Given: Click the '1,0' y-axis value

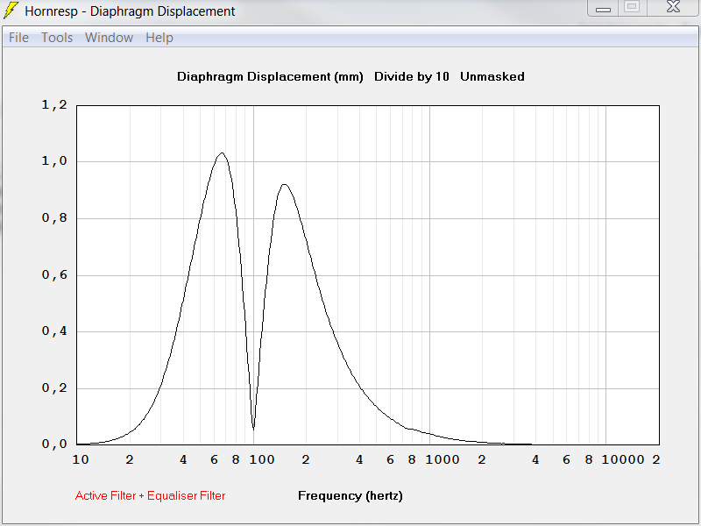Looking at the screenshot, I should click(54, 161).
